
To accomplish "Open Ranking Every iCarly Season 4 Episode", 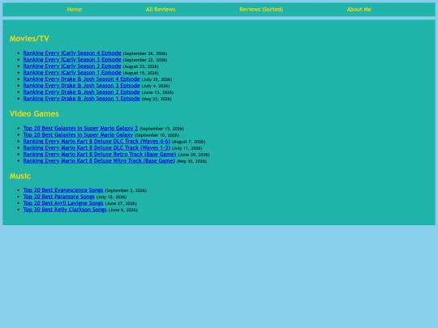I will [72, 53].
